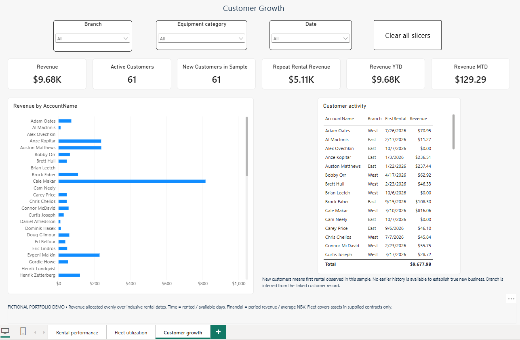The image size is (520, 340).
Task: Click the Revenue MTD card
Action: coord(470,74)
